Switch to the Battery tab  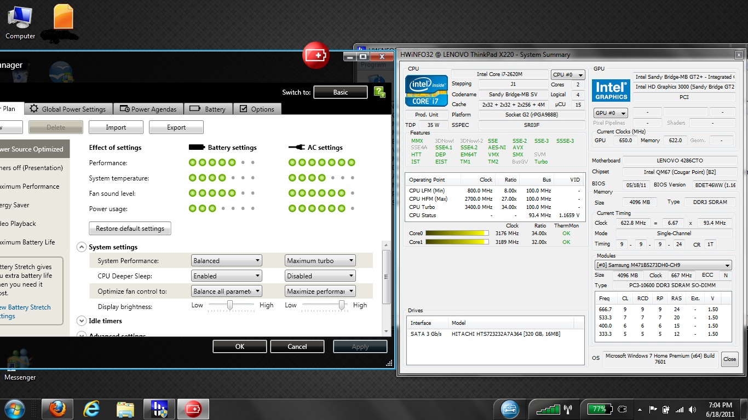pos(209,109)
